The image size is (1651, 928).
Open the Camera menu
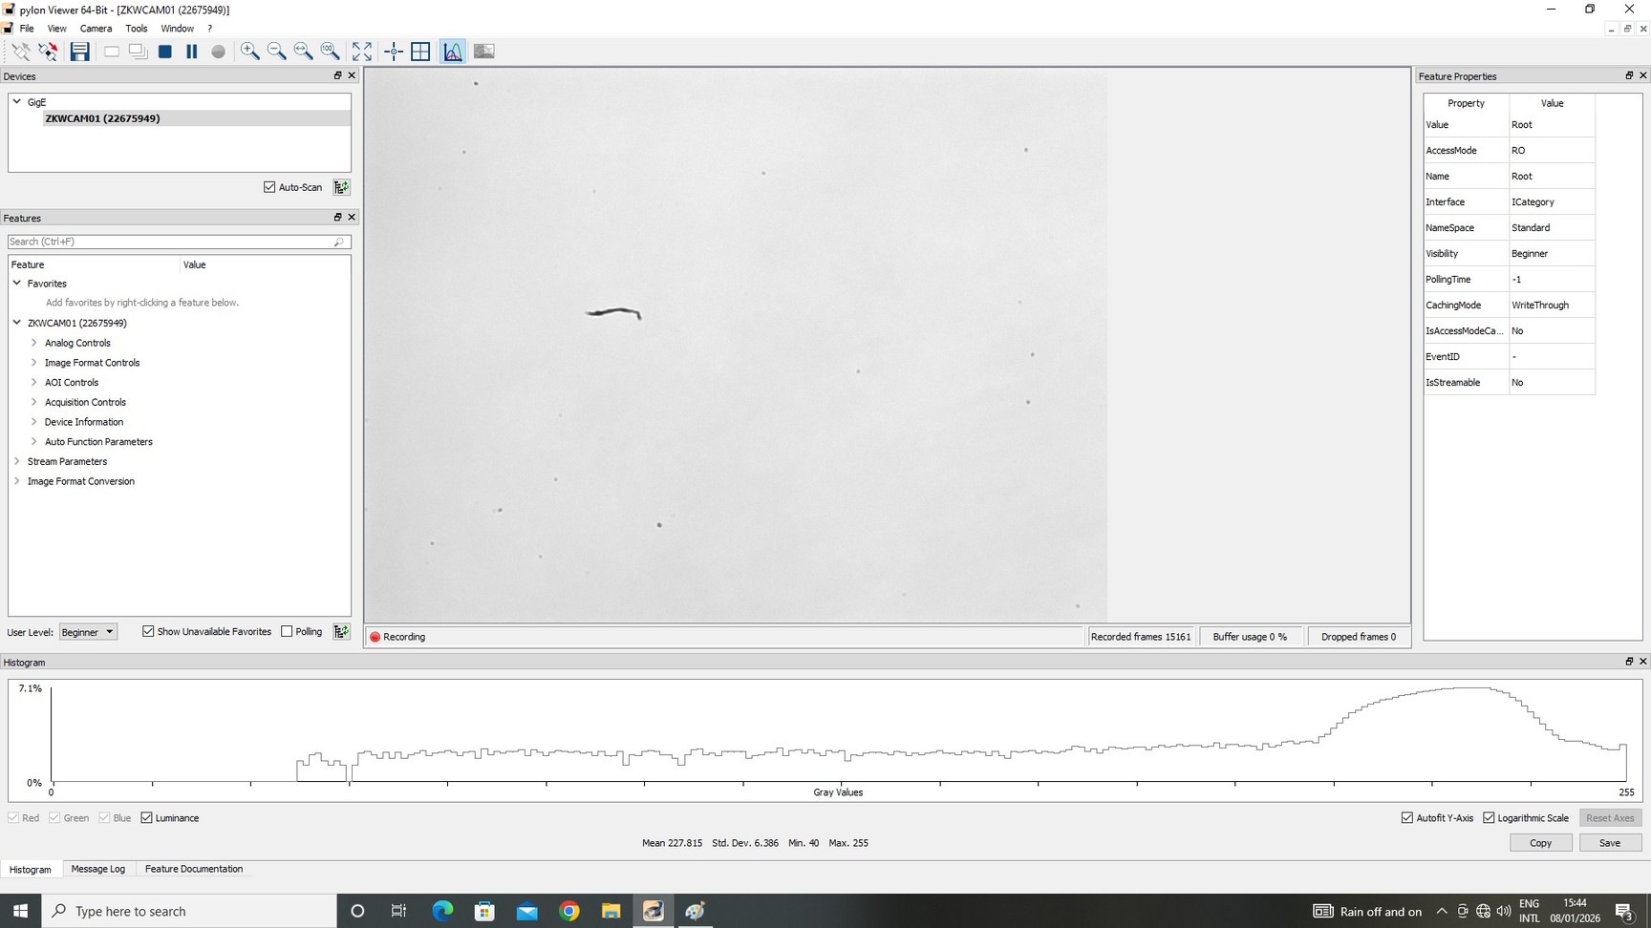(x=96, y=28)
